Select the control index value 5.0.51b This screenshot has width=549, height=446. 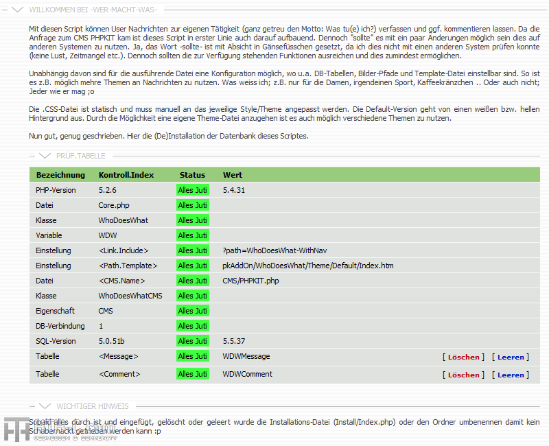tap(111, 340)
